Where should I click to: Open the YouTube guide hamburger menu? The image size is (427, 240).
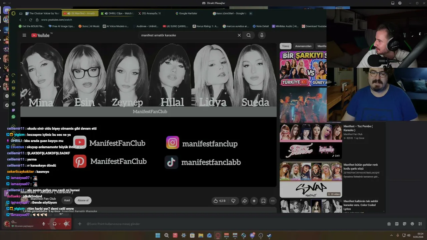click(x=24, y=35)
